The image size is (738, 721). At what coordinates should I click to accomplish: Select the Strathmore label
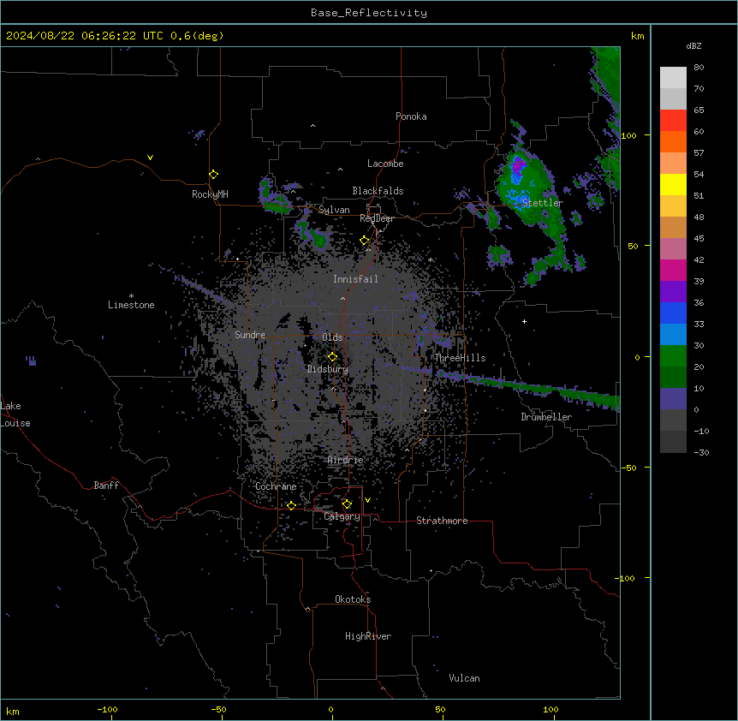tap(442, 521)
